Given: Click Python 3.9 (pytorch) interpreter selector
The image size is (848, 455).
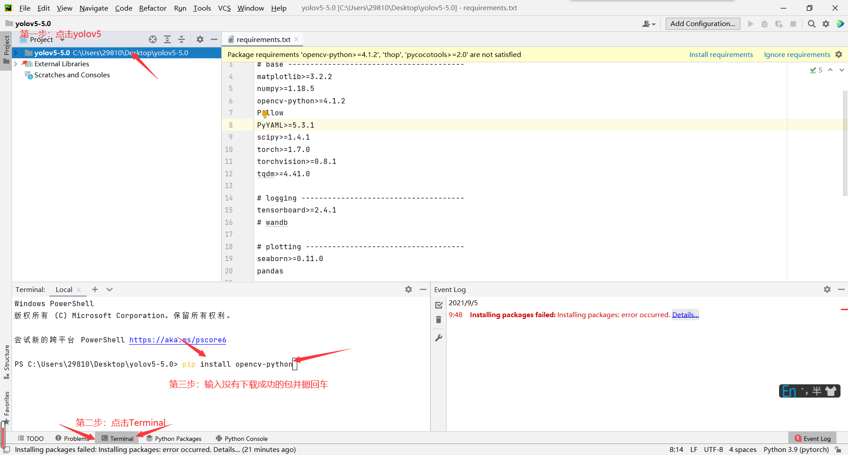Looking at the screenshot, I should click(x=796, y=449).
